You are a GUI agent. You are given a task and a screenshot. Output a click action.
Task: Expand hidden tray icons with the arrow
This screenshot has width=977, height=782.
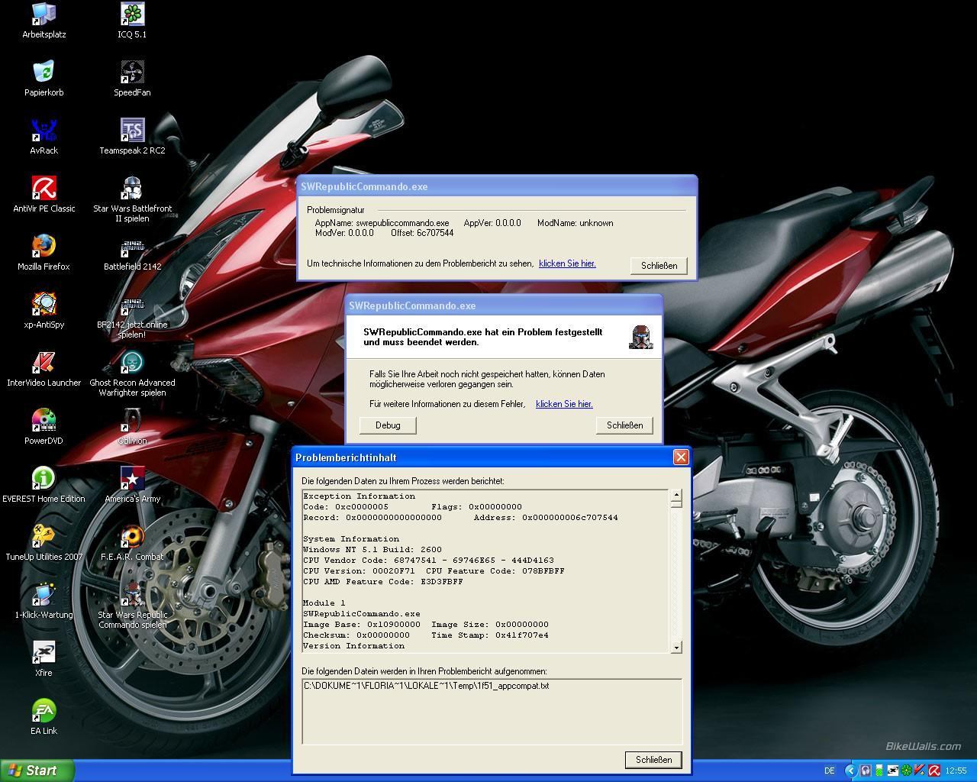[851, 771]
